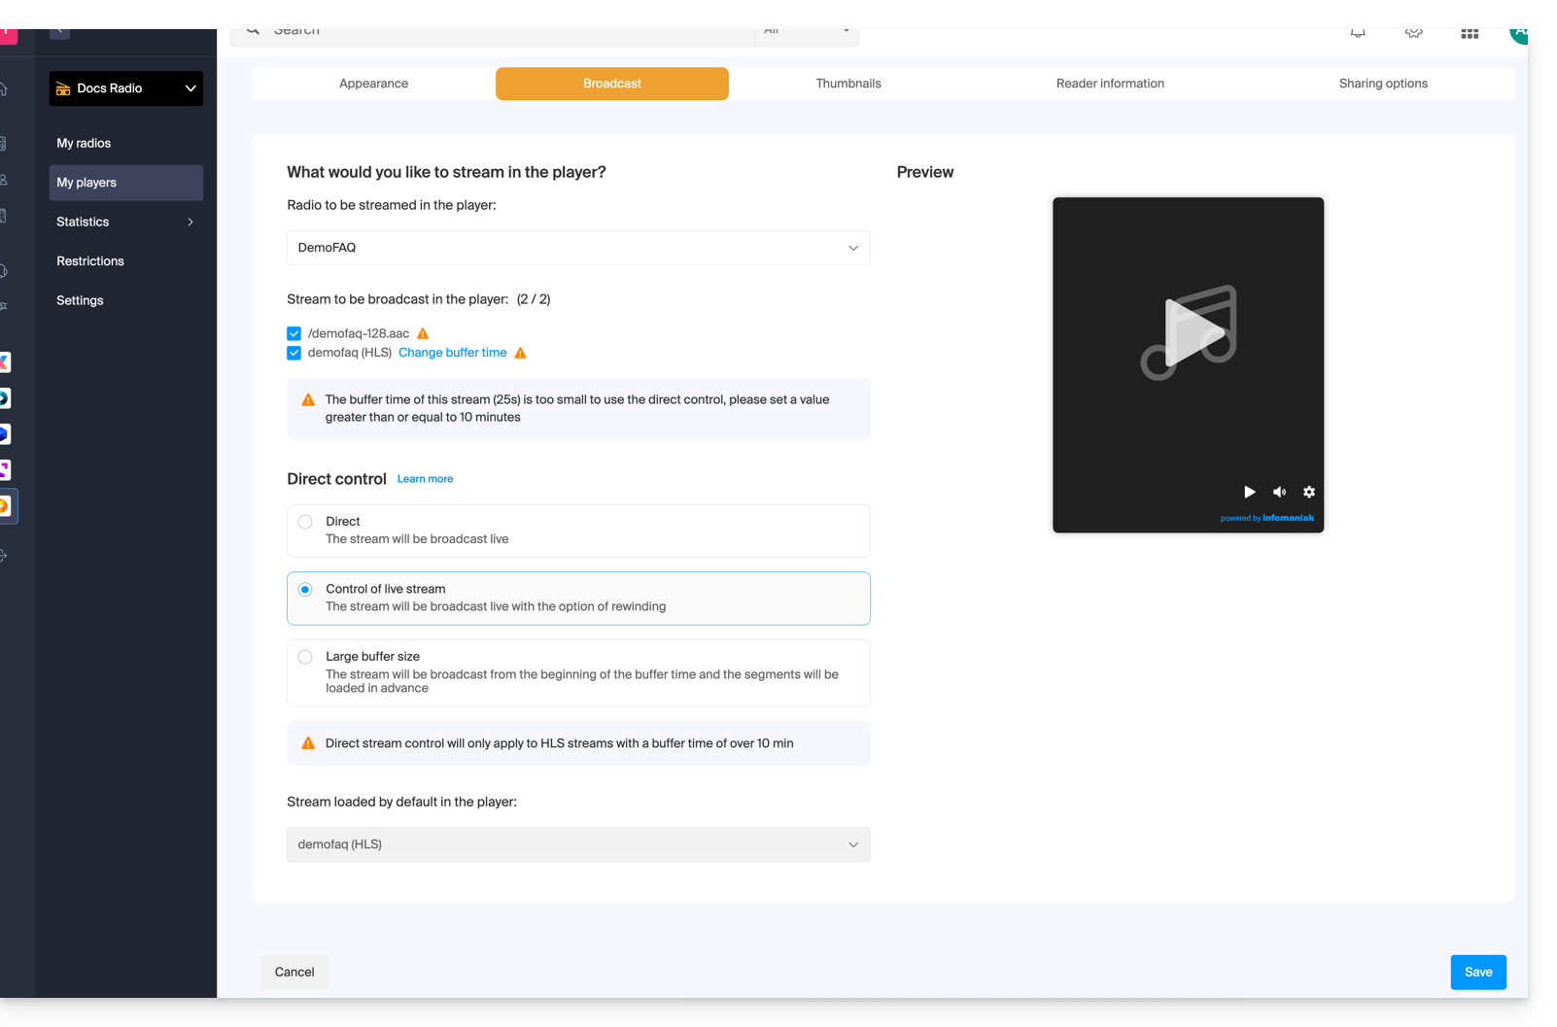Select the Direct broadcast radio option
1557x1027 pixels.
point(305,522)
